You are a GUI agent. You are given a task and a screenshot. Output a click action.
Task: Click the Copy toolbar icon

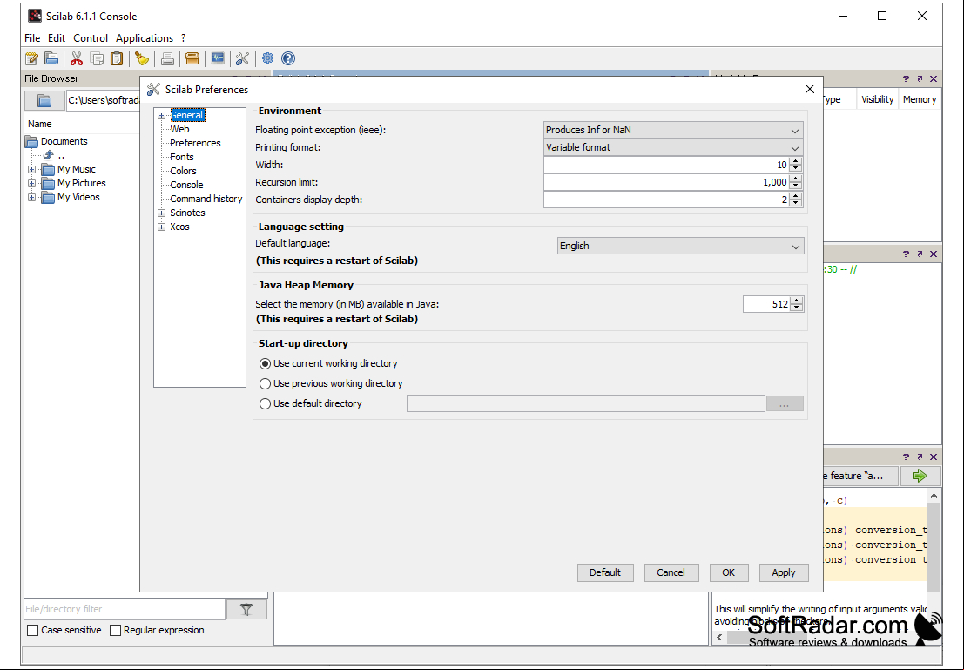pyautogui.click(x=97, y=58)
